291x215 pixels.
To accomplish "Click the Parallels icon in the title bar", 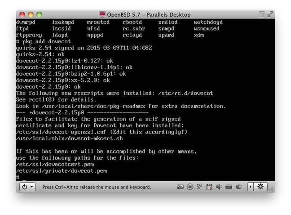I will click(102, 14).
